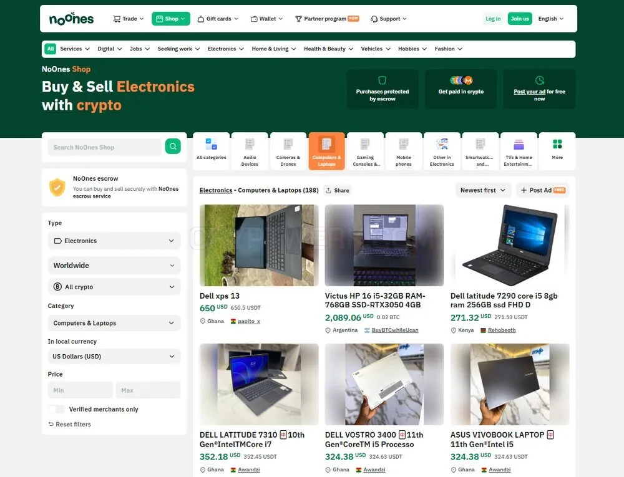624x477 pixels.
Task: Expand the Vehicles category menu
Action: click(x=376, y=49)
